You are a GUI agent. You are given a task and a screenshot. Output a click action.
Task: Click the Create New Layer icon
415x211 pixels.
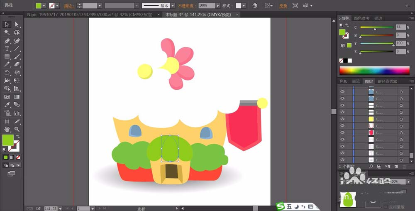(x=396, y=167)
